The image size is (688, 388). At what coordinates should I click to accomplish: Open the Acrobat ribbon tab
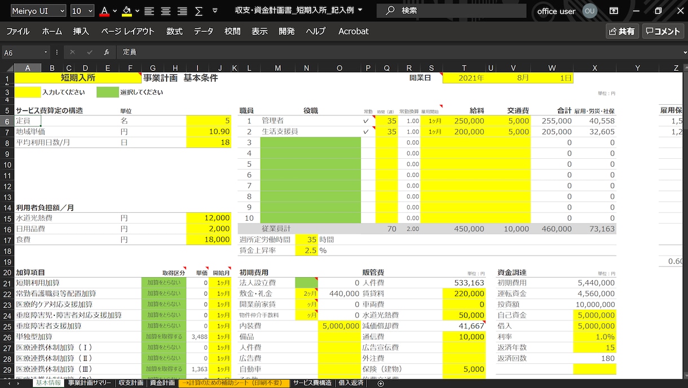pos(354,32)
